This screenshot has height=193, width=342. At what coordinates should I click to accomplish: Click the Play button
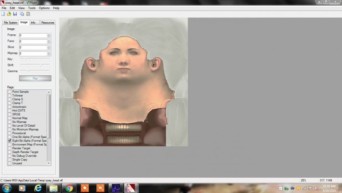[35, 78]
